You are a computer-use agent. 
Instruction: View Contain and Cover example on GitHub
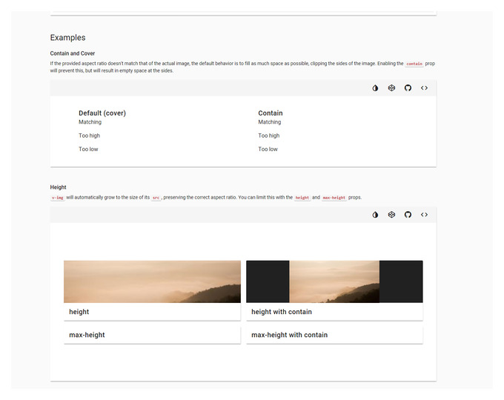point(408,88)
